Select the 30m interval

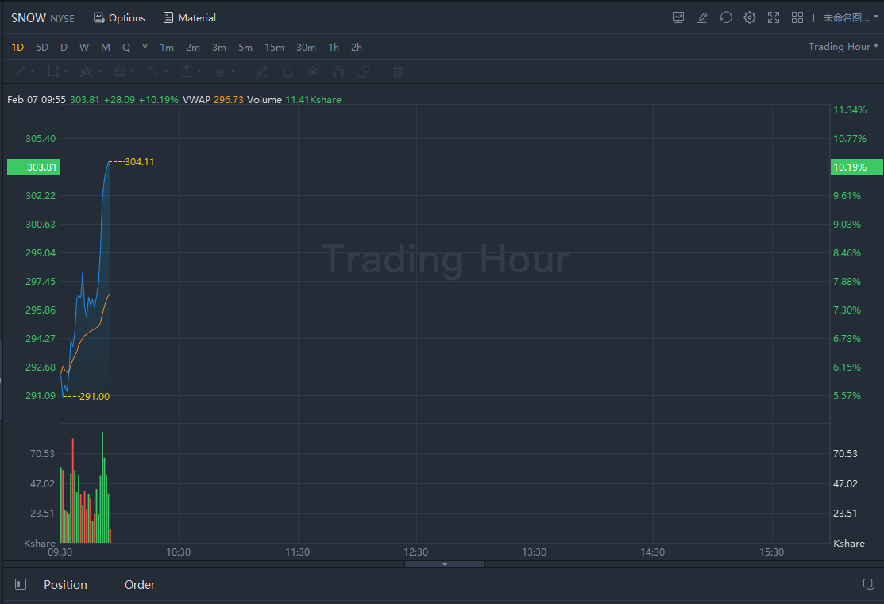(x=306, y=48)
